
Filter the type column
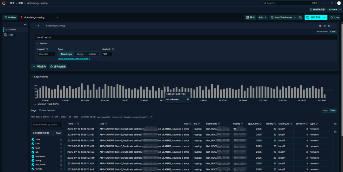[317, 124]
